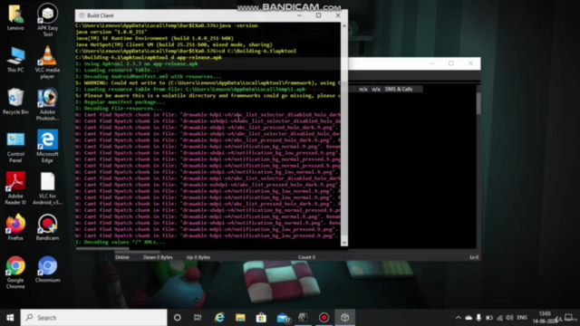Click Online status in status bar
The image size is (580, 326).
(122, 257)
